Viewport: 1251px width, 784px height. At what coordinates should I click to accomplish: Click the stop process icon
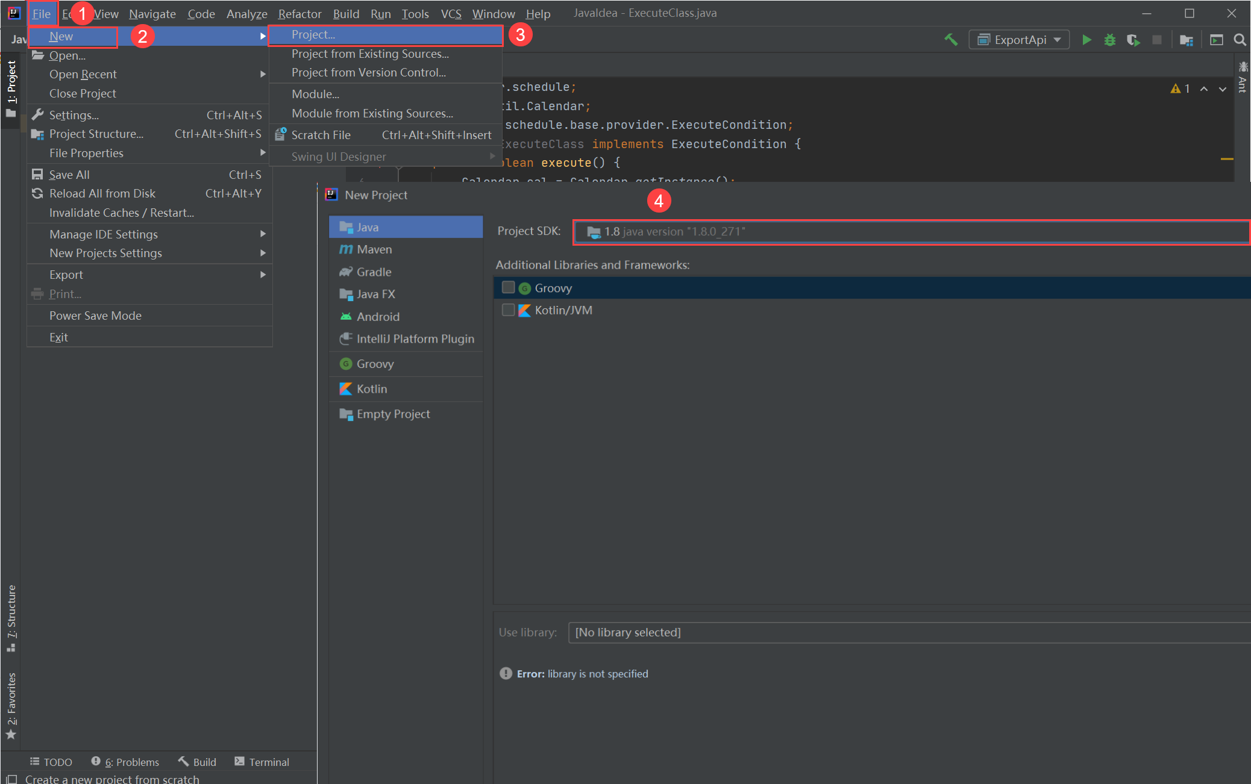coord(1157,39)
